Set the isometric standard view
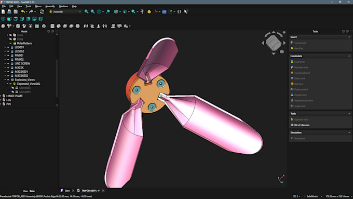This screenshot has height=199, width=353. pos(3,19)
